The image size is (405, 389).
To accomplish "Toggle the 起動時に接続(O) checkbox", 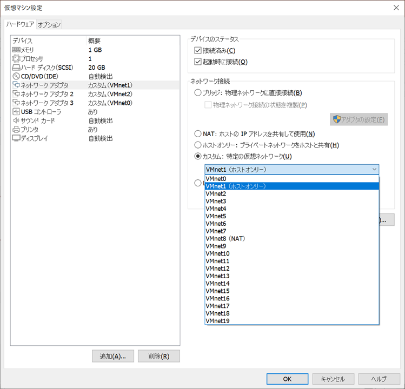I will point(197,62).
